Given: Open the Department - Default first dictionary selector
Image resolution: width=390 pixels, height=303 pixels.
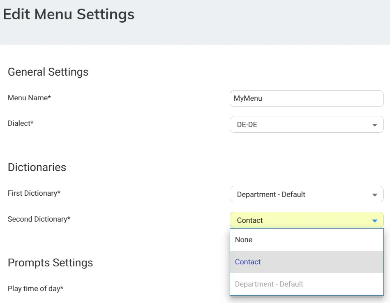Looking at the screenshot, I should 307,194.
